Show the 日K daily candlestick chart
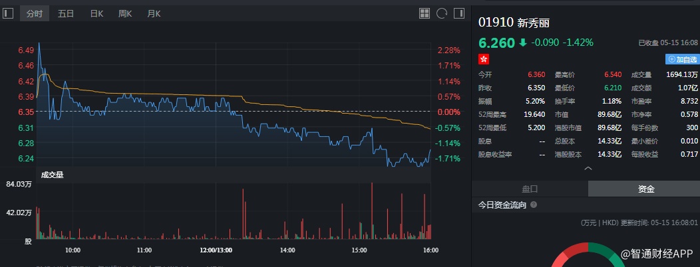700x267 pixels. click(96, 13)
